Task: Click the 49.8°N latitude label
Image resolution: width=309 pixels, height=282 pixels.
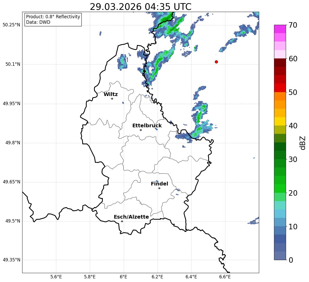Action: point(13,143)
